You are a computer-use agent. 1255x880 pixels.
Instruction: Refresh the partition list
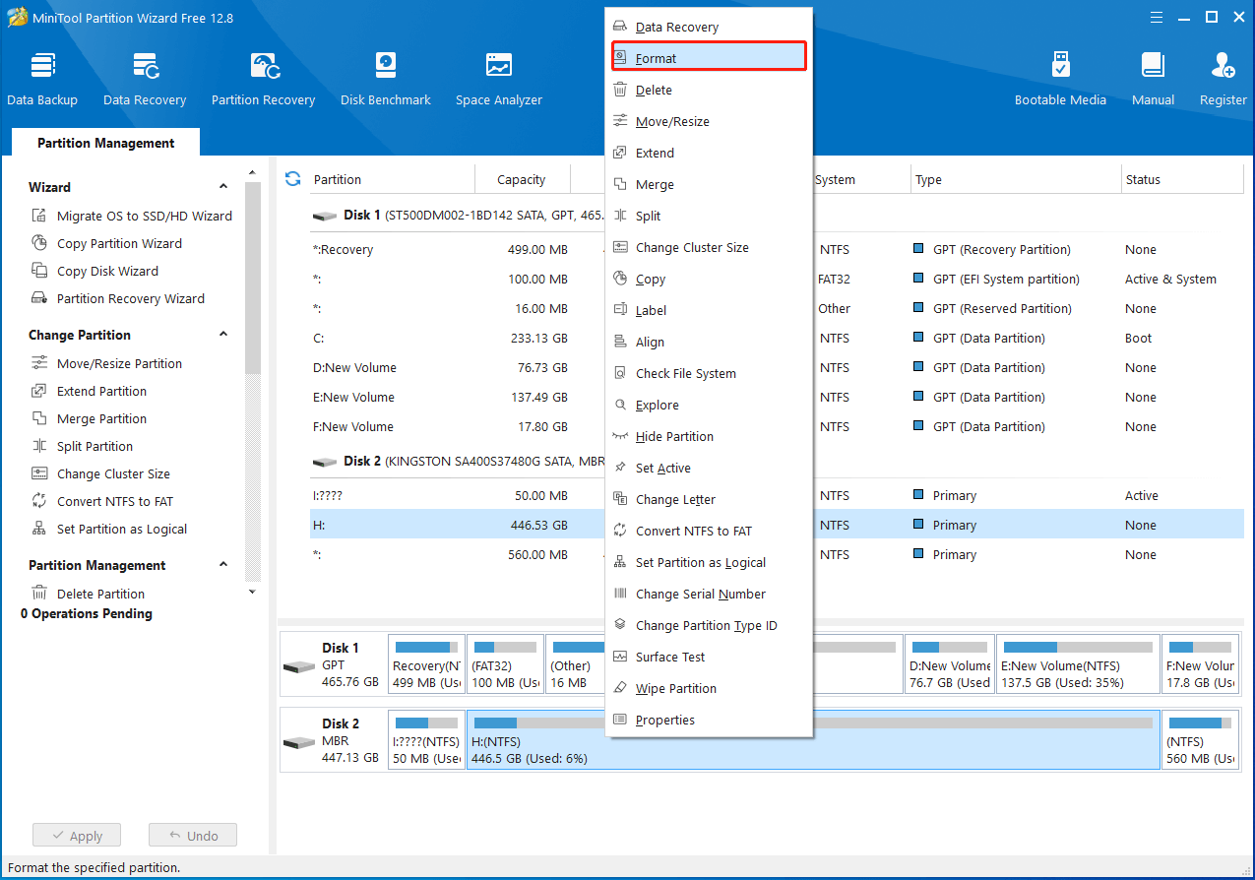(292, 178)
